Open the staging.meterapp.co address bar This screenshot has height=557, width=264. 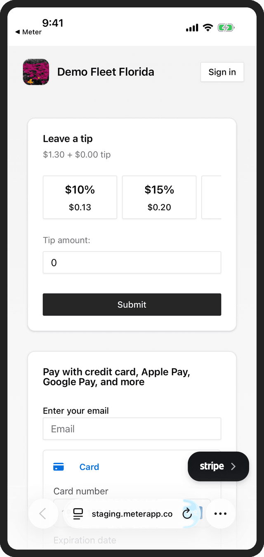[132, 514]
